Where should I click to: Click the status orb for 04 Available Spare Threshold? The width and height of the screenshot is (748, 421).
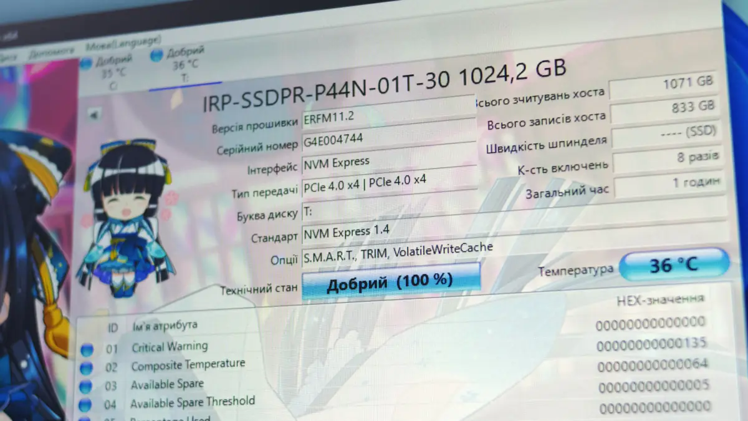click(x=85, y=406)
